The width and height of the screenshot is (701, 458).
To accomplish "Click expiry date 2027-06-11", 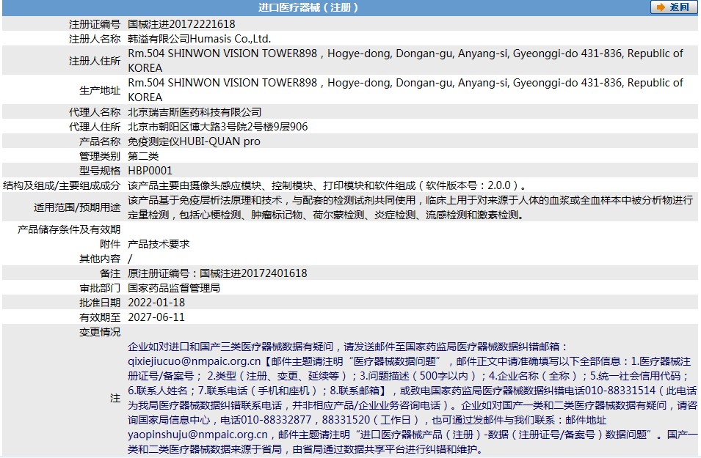I will tap(156, 317).
